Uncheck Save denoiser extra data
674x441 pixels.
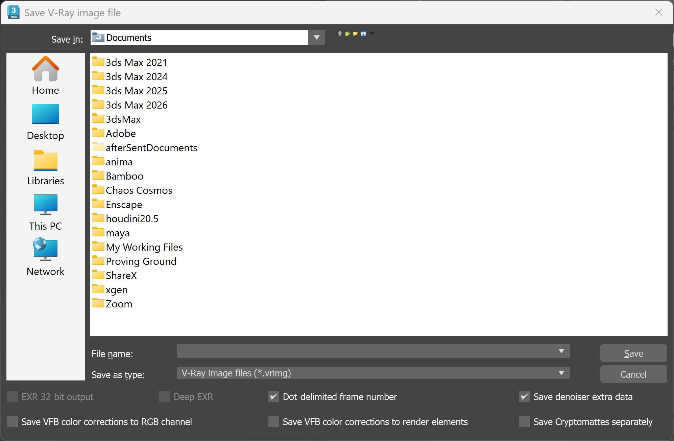click(x=525, y=396)
